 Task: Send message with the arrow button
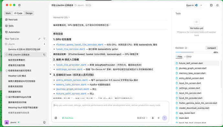click(x=165, y=118)
